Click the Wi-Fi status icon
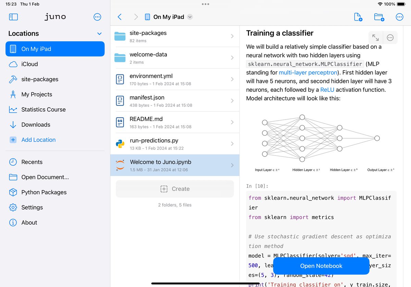Viewport: 411px width, 287px height. pyautogui.click(x=380, y=4)
